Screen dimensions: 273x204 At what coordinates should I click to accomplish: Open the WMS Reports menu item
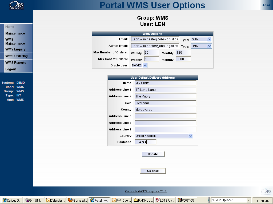tap(16, 63)
